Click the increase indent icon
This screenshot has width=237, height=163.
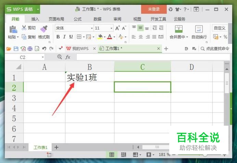[161, 28]
